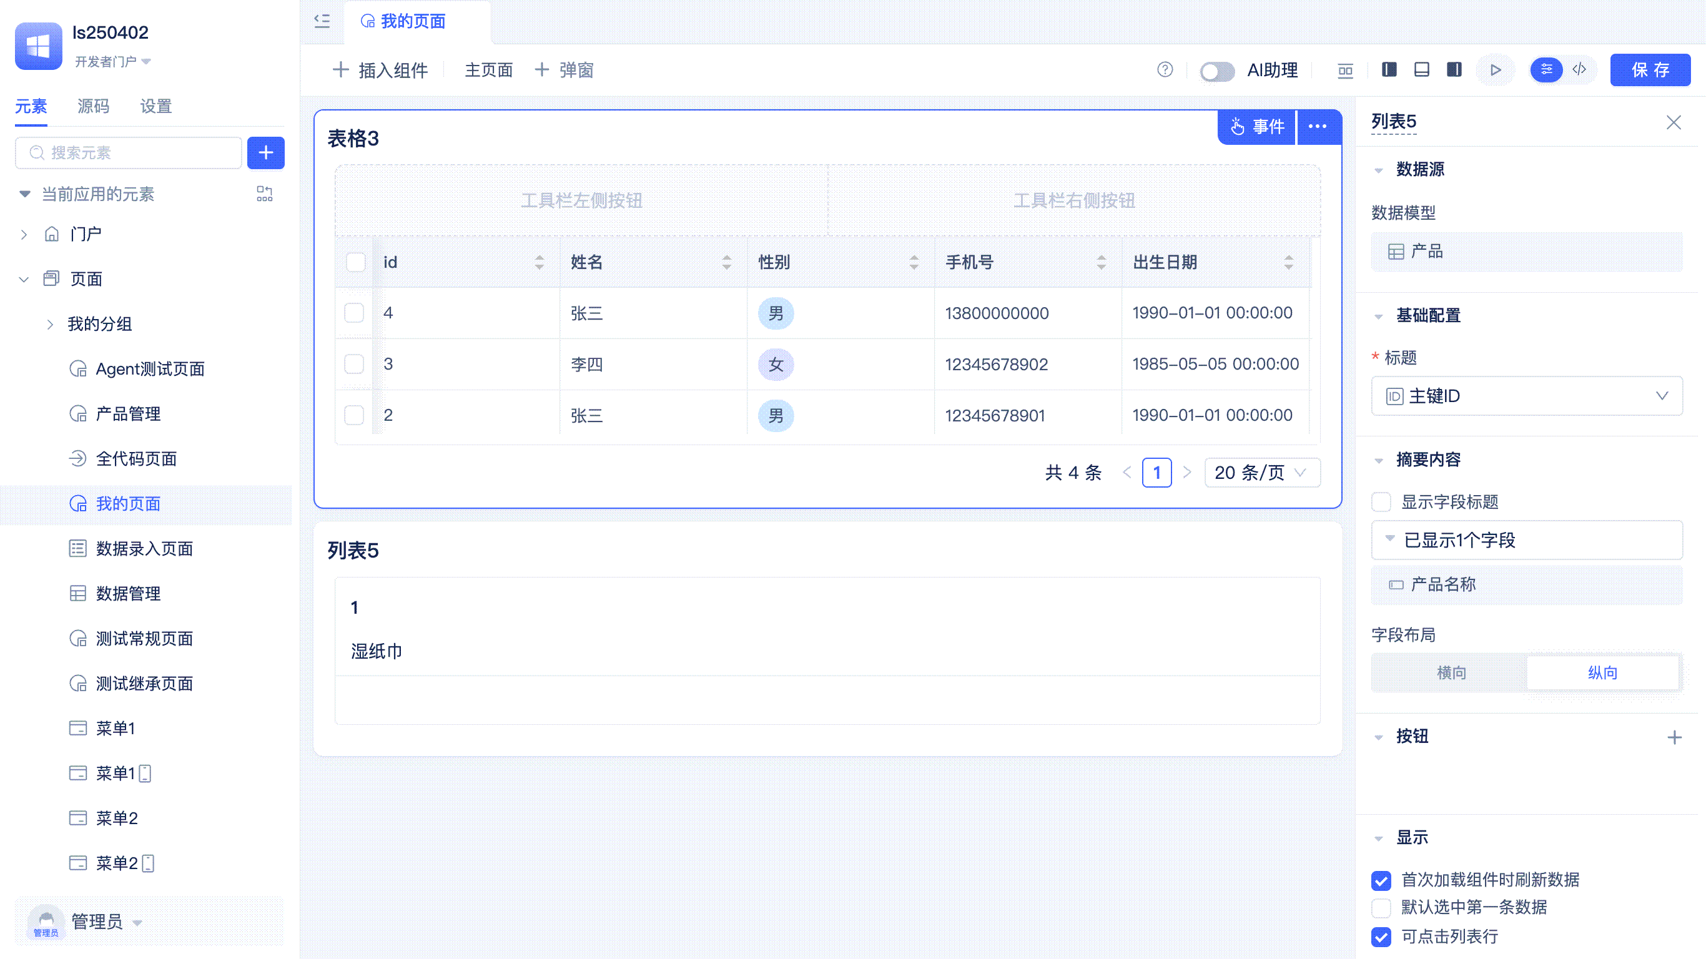
Task: Switch to the 元素 tab
Action: pos(31,107)
